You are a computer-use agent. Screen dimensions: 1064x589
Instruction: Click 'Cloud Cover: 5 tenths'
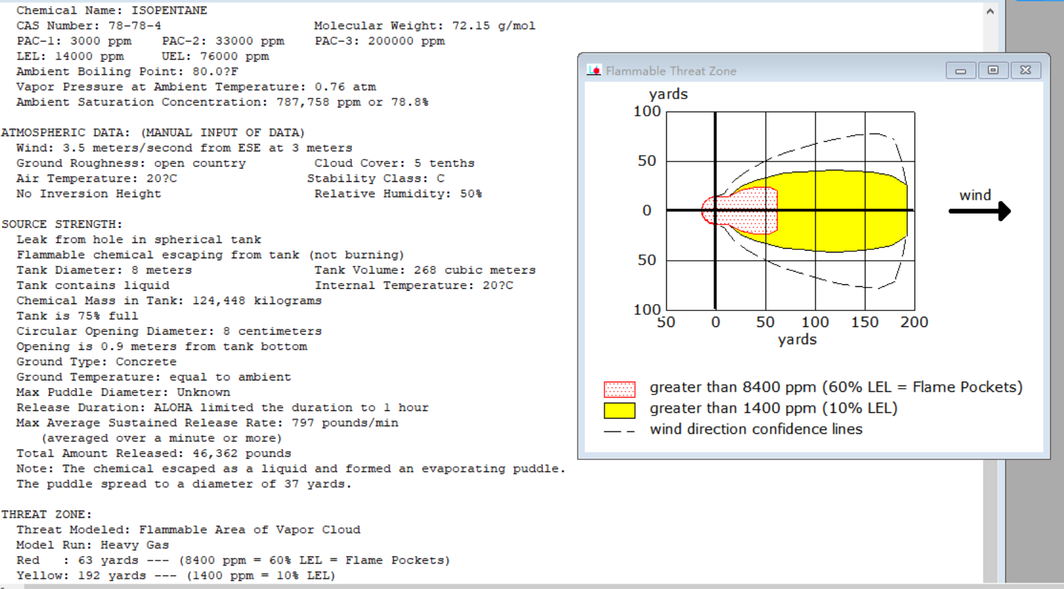pyautogui.click(x=394, y=163)
